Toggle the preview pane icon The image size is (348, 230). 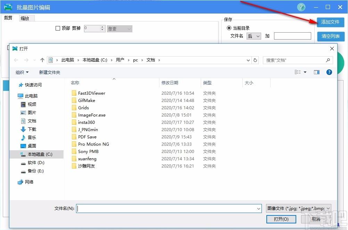(316, 72)
